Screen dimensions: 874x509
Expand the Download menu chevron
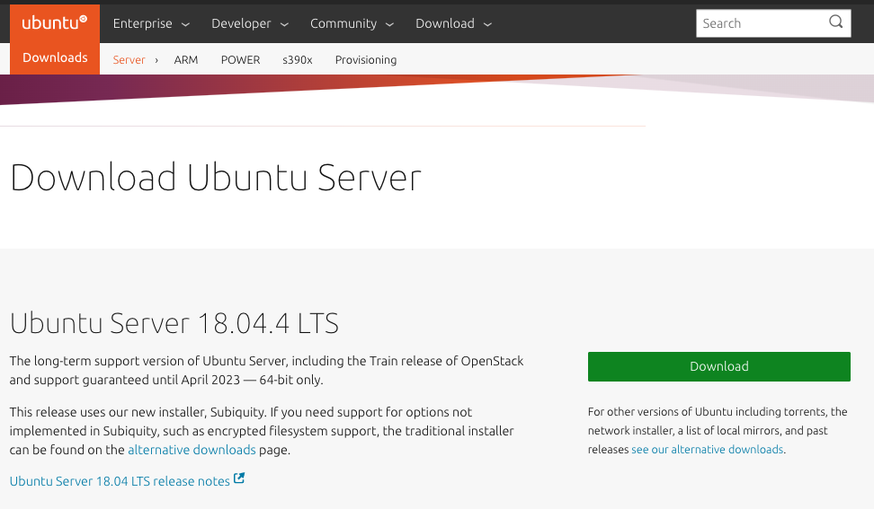click(x=487, y=24)
